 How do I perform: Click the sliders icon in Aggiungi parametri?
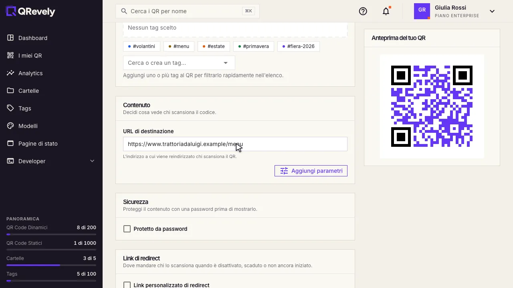click(x=284, y=171)
